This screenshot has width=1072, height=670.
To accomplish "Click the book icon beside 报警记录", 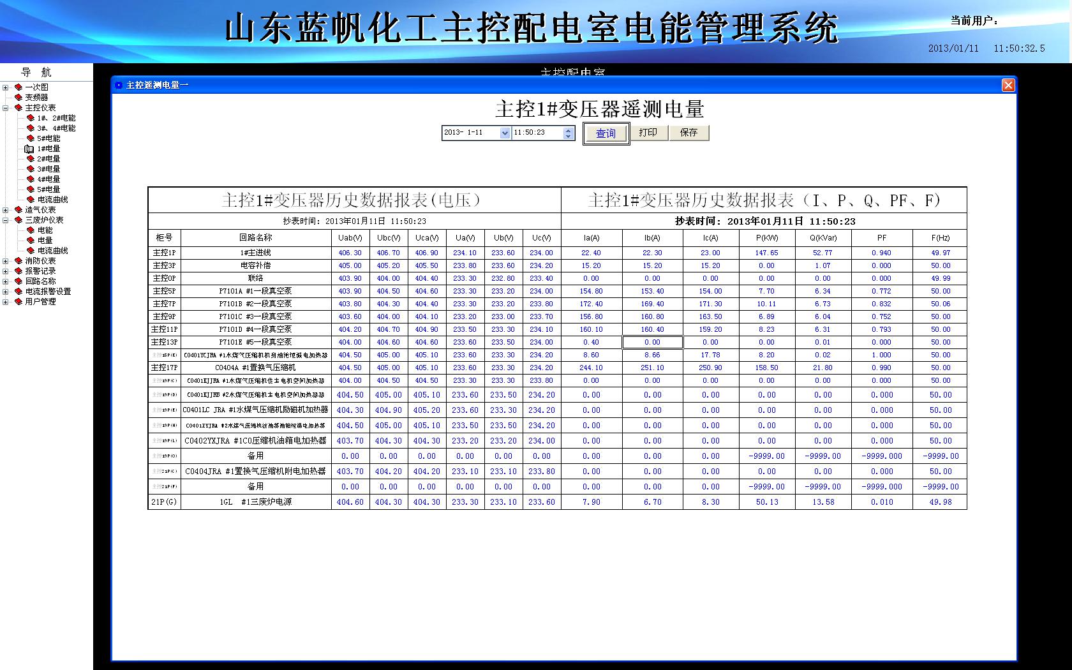I will tap(19, 271).
